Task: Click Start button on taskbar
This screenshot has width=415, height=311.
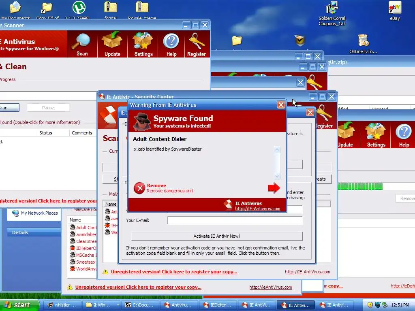Action: 19,305
